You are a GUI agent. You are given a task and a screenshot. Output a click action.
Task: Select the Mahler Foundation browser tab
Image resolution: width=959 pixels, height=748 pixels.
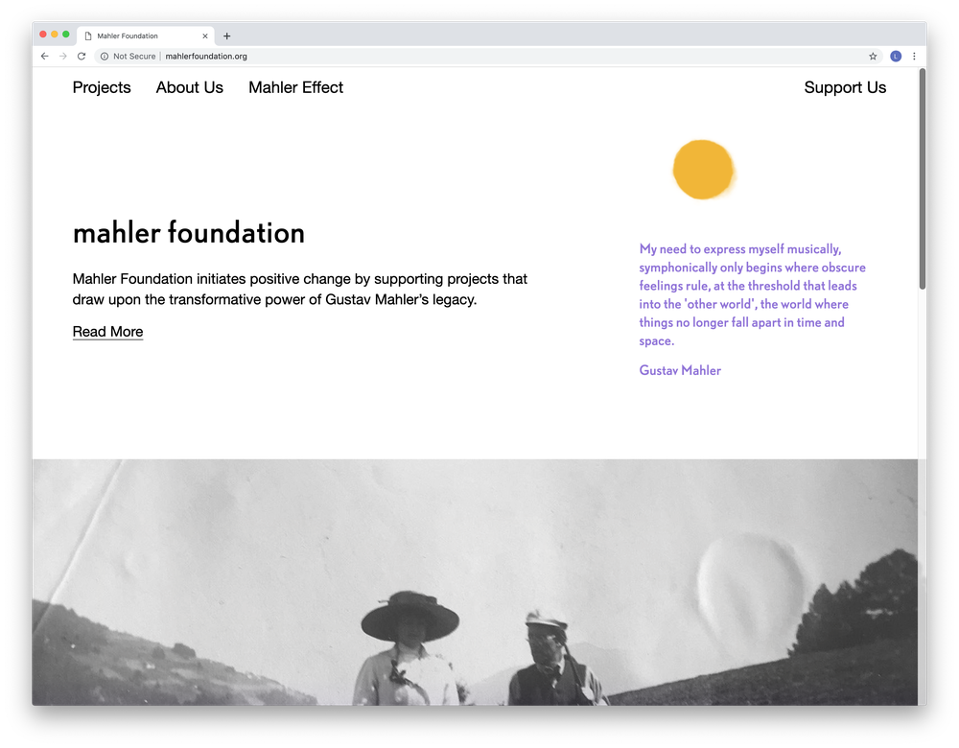point(146,36)
